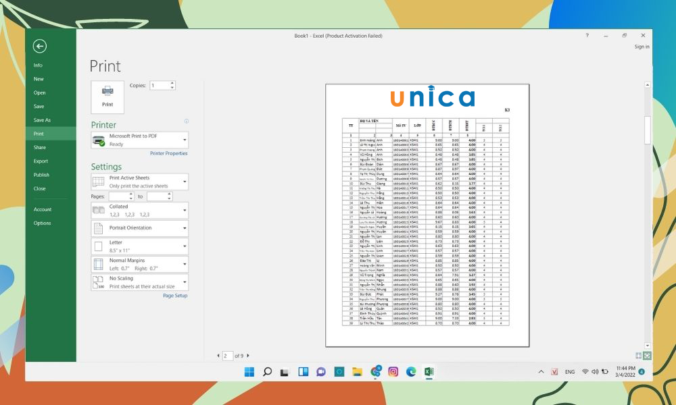Open the Letter paper size dropdown
This screenshot has width=676, height=405.
(x=140, y=246)
